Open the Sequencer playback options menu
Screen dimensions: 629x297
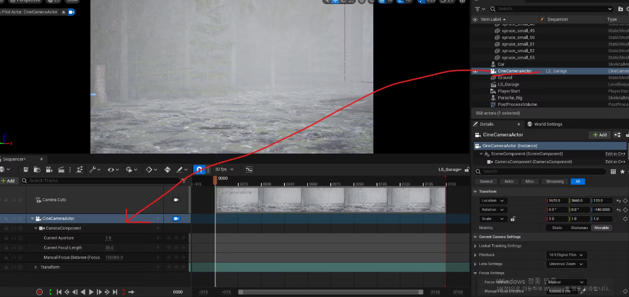tap(132, 170)
